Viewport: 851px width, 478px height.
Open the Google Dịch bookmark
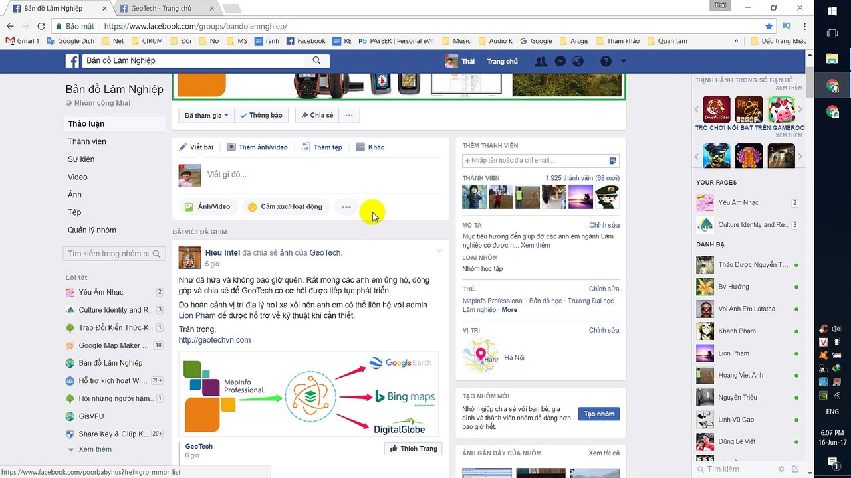click(70, 41)
